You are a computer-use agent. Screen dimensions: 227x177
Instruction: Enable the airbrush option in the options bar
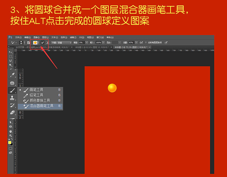141,42
